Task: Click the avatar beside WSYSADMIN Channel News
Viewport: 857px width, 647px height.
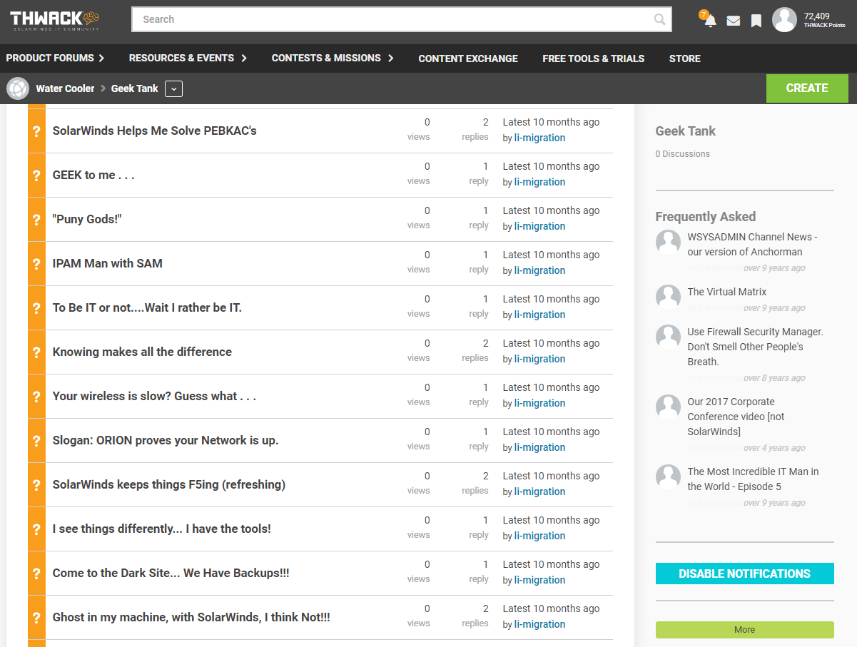Action: (668, 242)
